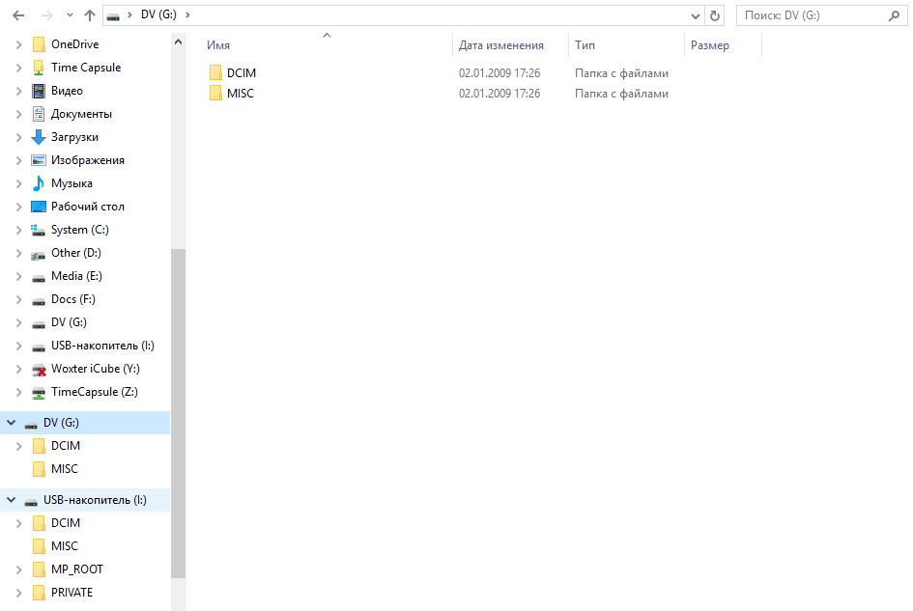Select System (C:) drive icon
Screen dimensions: 913x611
[39, 231]
